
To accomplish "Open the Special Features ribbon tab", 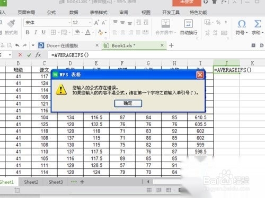I will click(x=199, y=12).
